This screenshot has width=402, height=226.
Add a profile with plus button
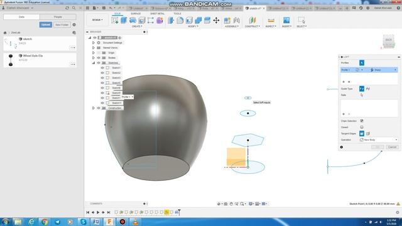click(x=344, y=82)
